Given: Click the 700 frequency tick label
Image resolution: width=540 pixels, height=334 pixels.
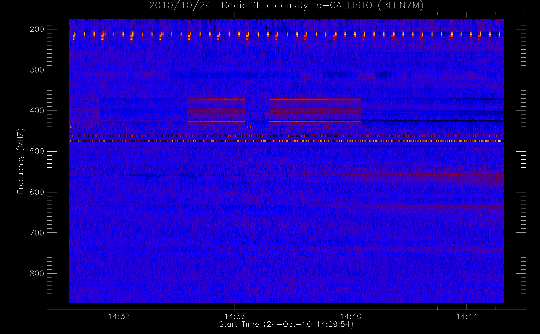Looking at the screenshot, I should pos(37,233).
